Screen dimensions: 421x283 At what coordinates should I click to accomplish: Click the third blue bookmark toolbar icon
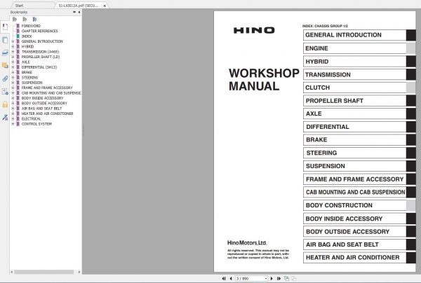point(34,20)
